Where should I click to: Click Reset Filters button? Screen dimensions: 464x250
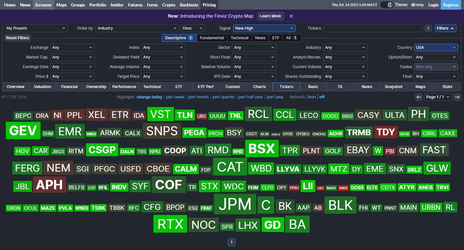pos(18,38)
